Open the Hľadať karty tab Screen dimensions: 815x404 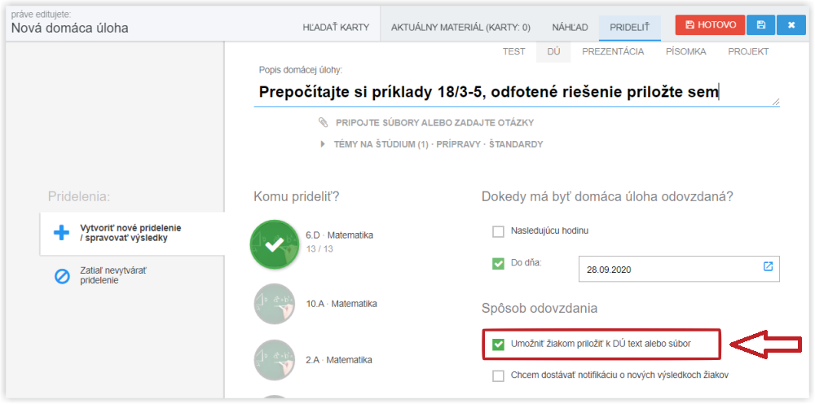(x=336, y=28)
